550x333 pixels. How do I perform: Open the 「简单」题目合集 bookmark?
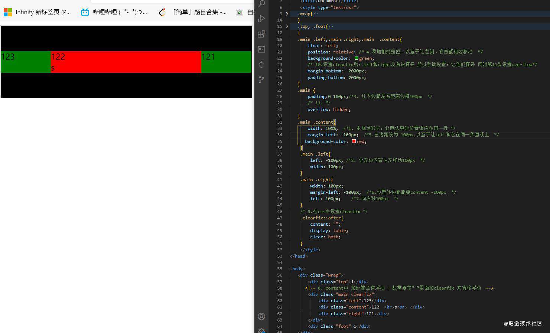pyautogui.click(x=192, y=12)
